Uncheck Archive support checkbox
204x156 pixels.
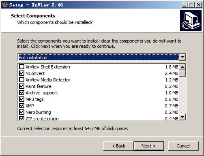pos(21,93)
